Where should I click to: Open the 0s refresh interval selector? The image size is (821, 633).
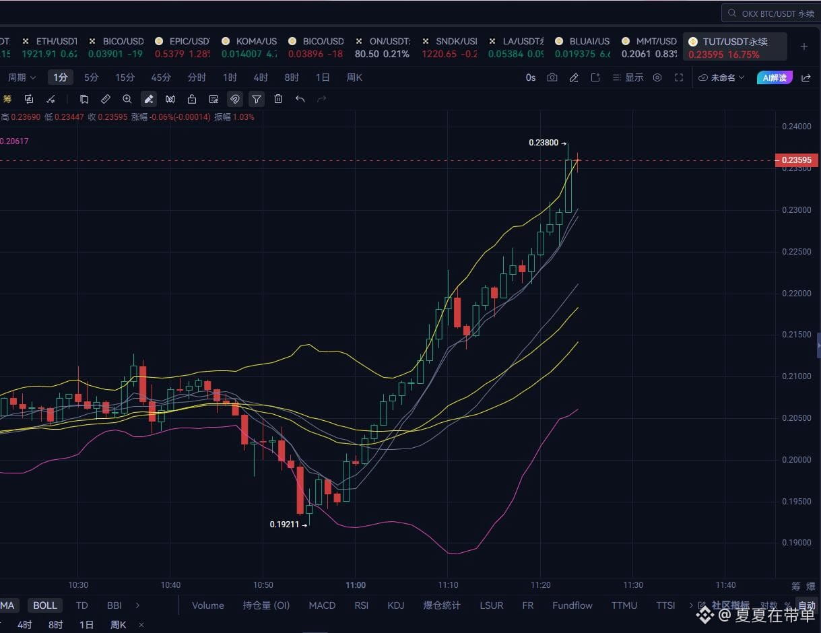pos(531,77)
